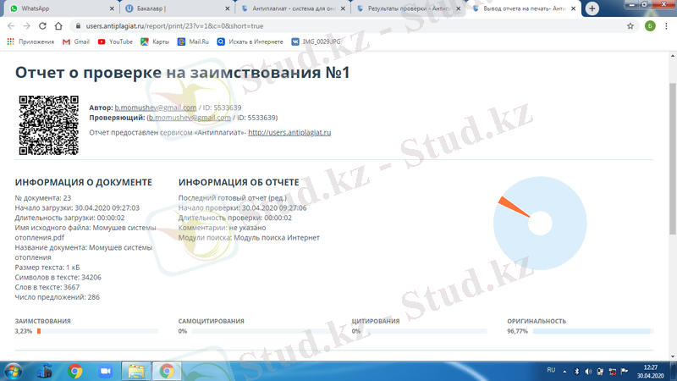Open Карты maps bookmark

tap(155, 41)
